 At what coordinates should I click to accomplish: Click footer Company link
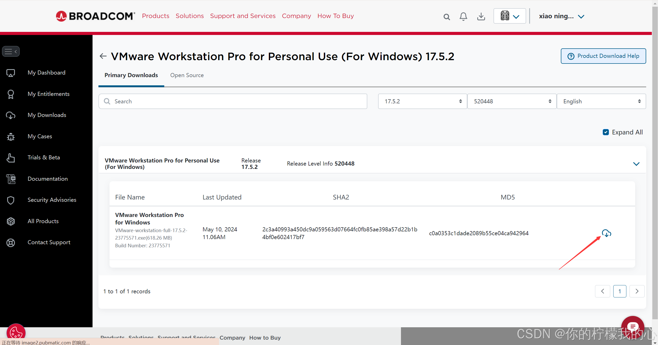(232, 338)
